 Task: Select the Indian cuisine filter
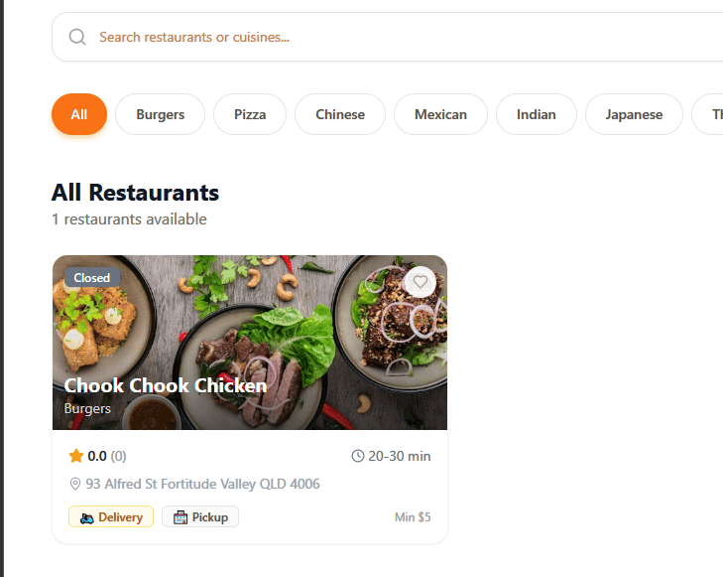coord(537,114)
